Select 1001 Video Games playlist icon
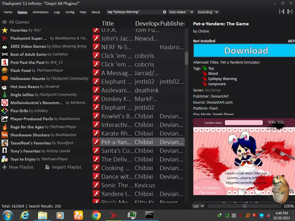The width and height of the screenshot is (295, 221). [x=5, y=46]
